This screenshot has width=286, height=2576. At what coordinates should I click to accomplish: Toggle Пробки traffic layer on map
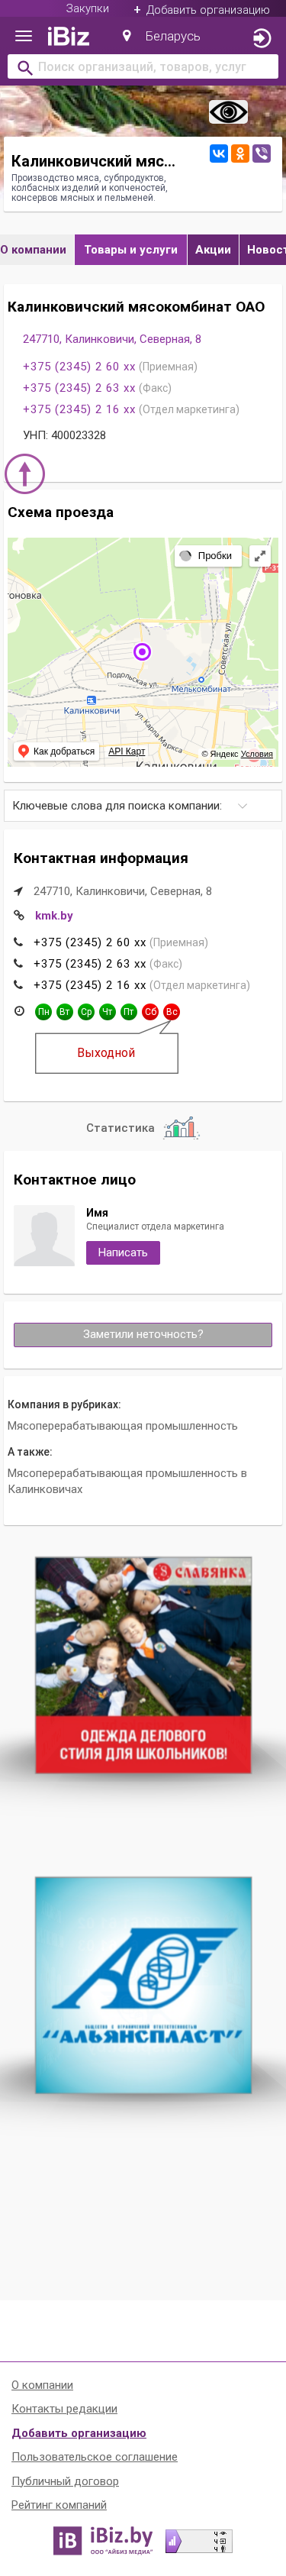pos(206,556)
